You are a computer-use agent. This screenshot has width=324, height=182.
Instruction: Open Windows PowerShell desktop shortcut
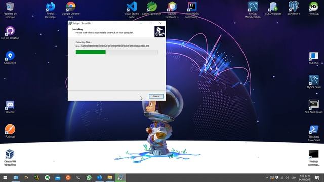[314, 133]
